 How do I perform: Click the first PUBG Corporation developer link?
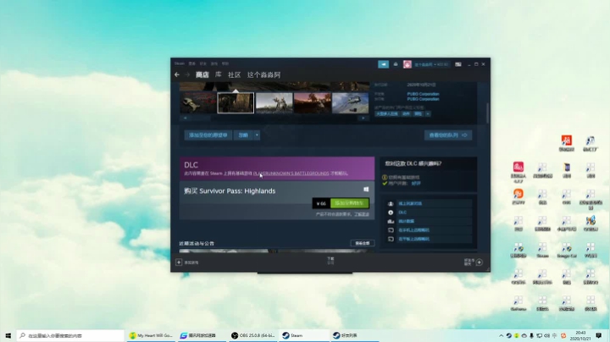(423, 94)
